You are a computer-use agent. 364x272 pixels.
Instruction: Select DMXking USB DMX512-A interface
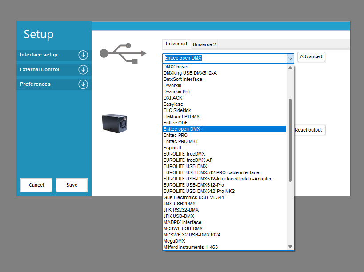[x=190, y=73]
